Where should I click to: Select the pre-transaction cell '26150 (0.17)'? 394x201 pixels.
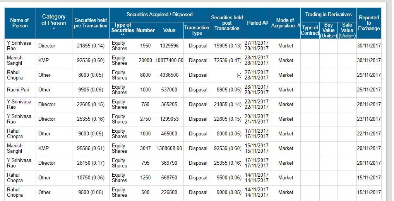click(x=91, y=163)
